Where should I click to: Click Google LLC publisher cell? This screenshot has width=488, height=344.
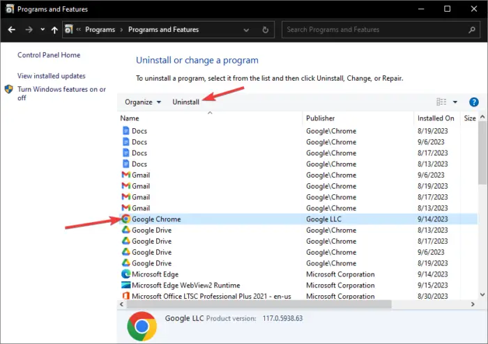pos(323,219)
